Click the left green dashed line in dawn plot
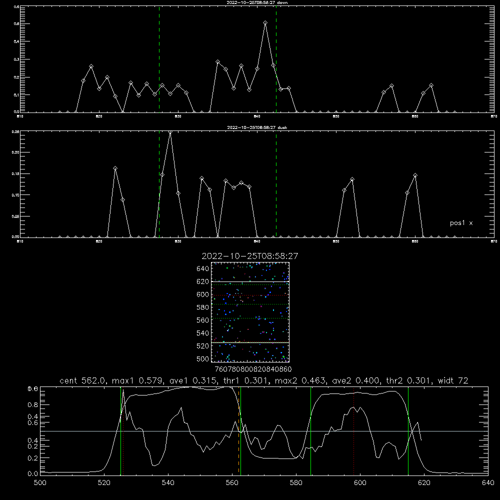The height and width of the screenshot is (500, 500). pos(159,59)
